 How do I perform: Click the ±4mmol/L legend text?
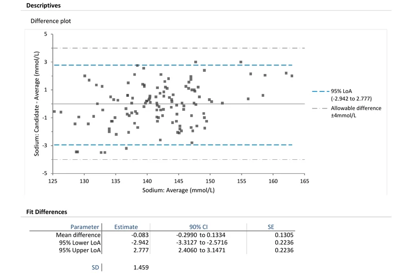pos(344,115)
